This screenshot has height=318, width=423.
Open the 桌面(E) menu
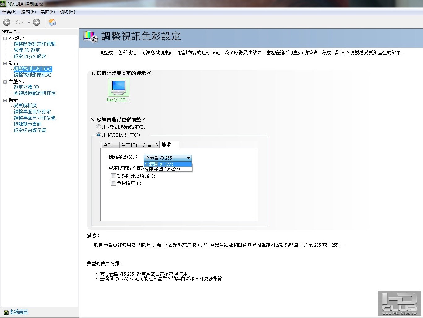pos(48,12)
